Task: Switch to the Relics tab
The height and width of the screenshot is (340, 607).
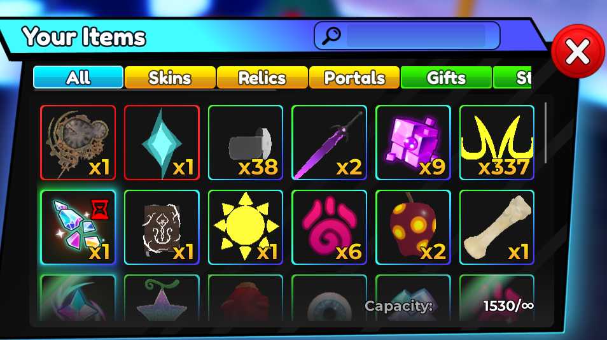Action: tap(262, 78)
